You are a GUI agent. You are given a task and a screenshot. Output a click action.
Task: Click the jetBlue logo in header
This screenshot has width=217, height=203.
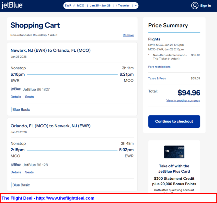pos(12,5)
